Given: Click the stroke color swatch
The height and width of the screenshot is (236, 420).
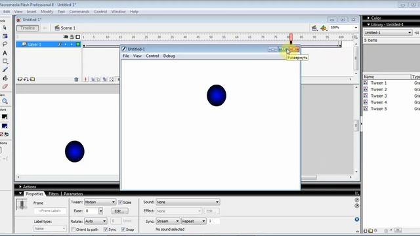Looking at the screenshot, I should [x=5, y=117].
